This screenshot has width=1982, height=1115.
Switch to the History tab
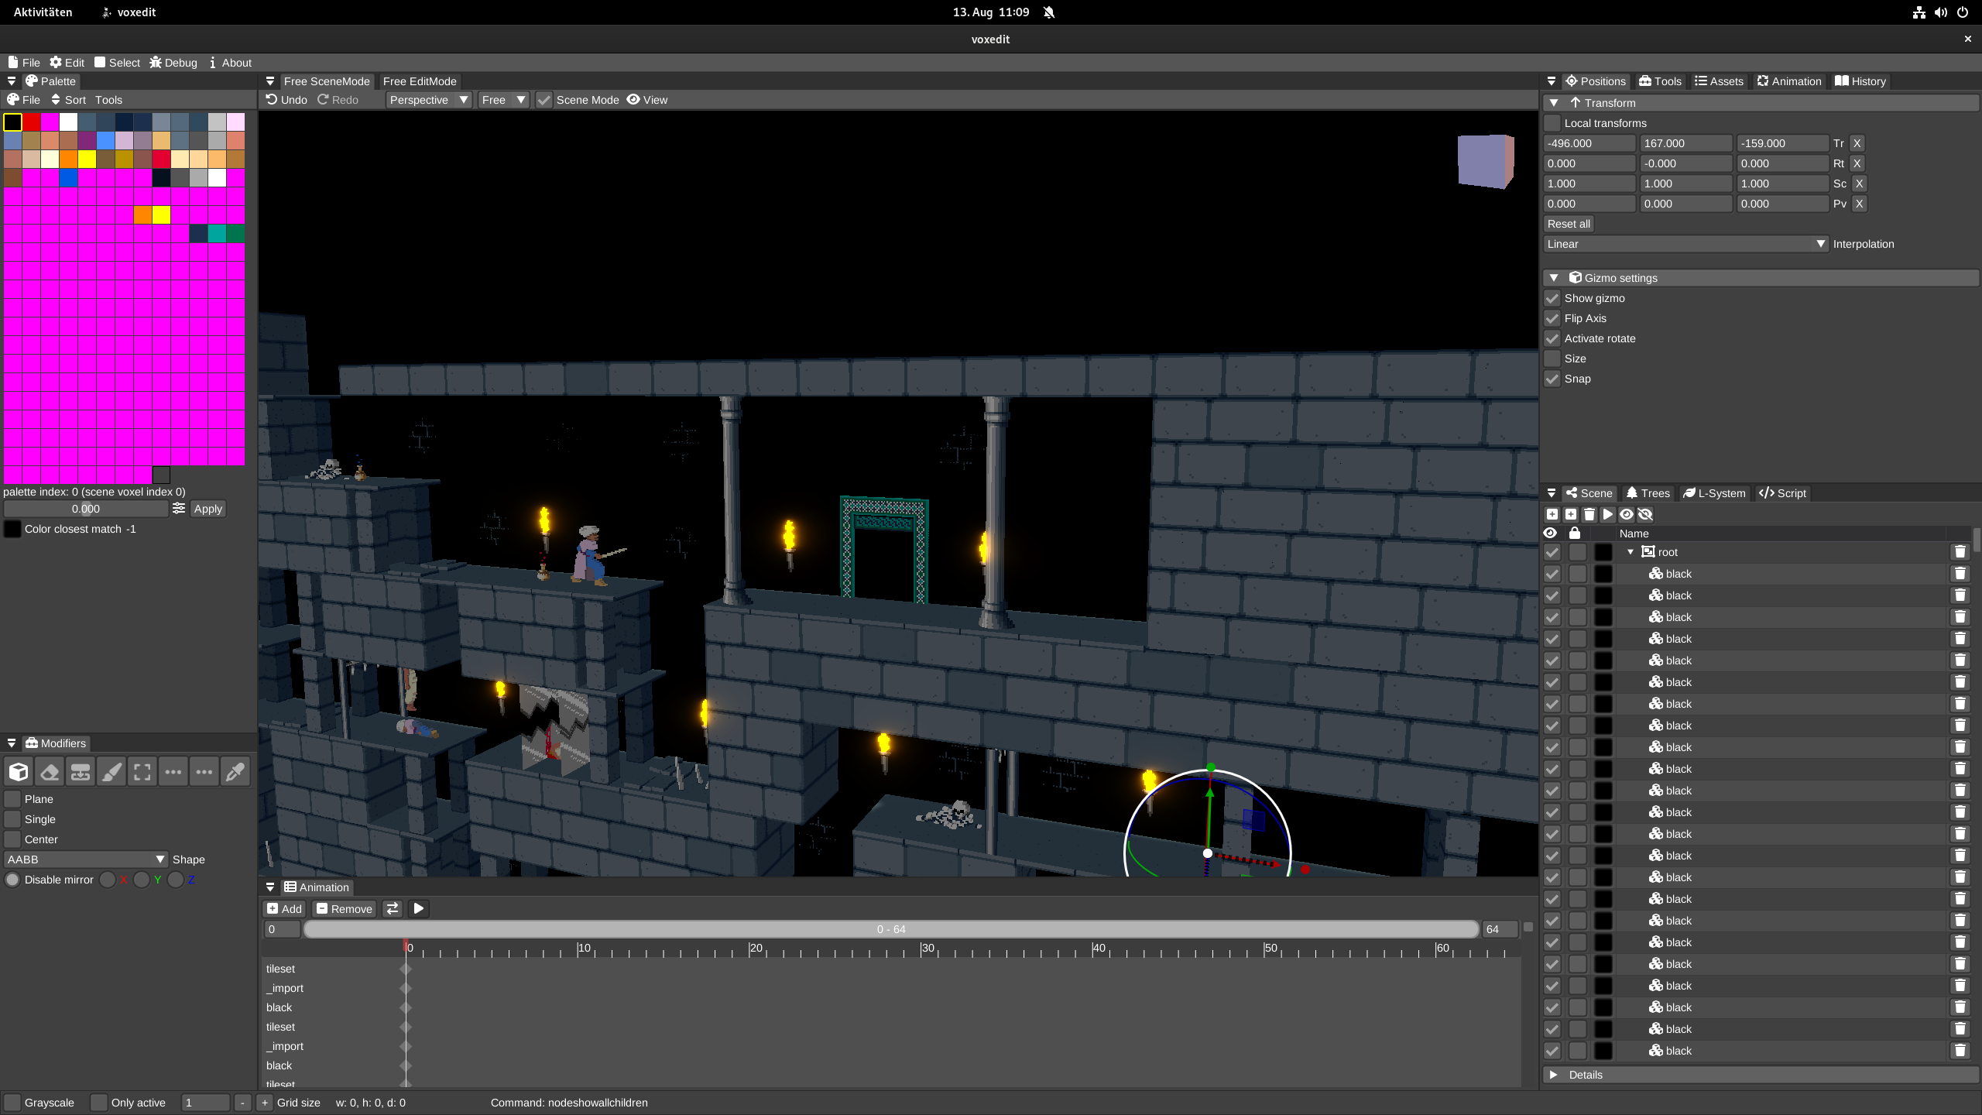point(1860,81)
